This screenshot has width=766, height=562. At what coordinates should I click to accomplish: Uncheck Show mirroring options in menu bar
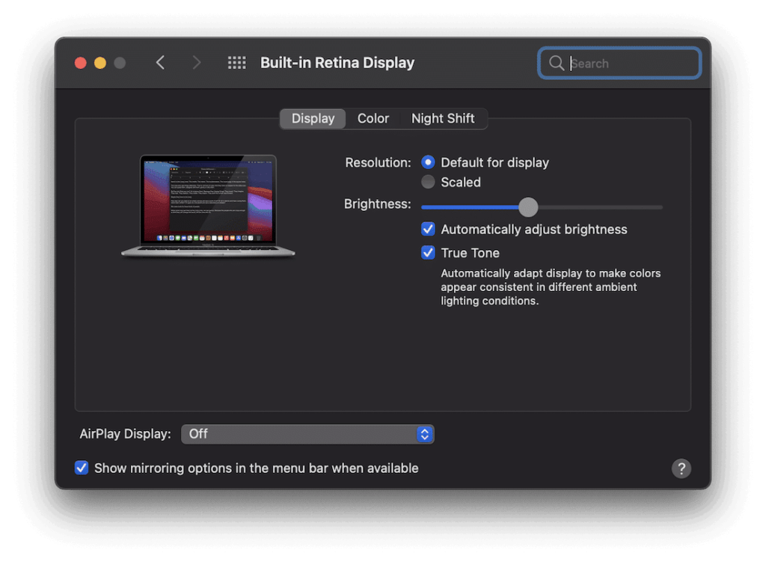[82, 468]
